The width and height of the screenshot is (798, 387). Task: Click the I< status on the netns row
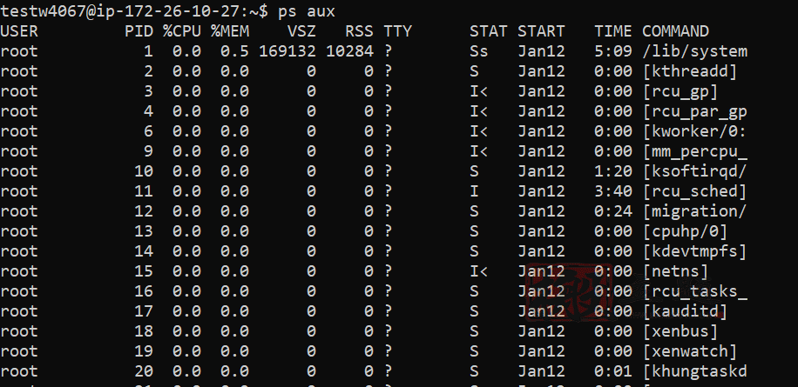click(479, 271)
